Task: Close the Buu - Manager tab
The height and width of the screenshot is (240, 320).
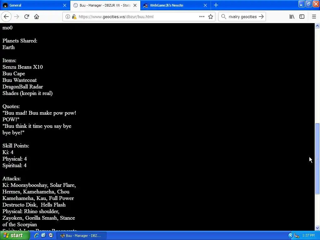Action: 135,5
